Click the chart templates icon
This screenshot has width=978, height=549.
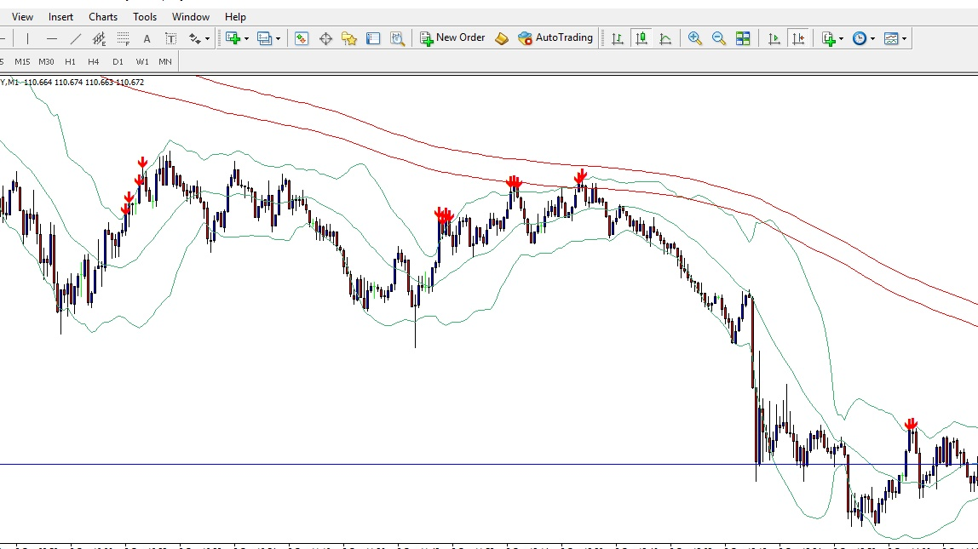[891, 38]
